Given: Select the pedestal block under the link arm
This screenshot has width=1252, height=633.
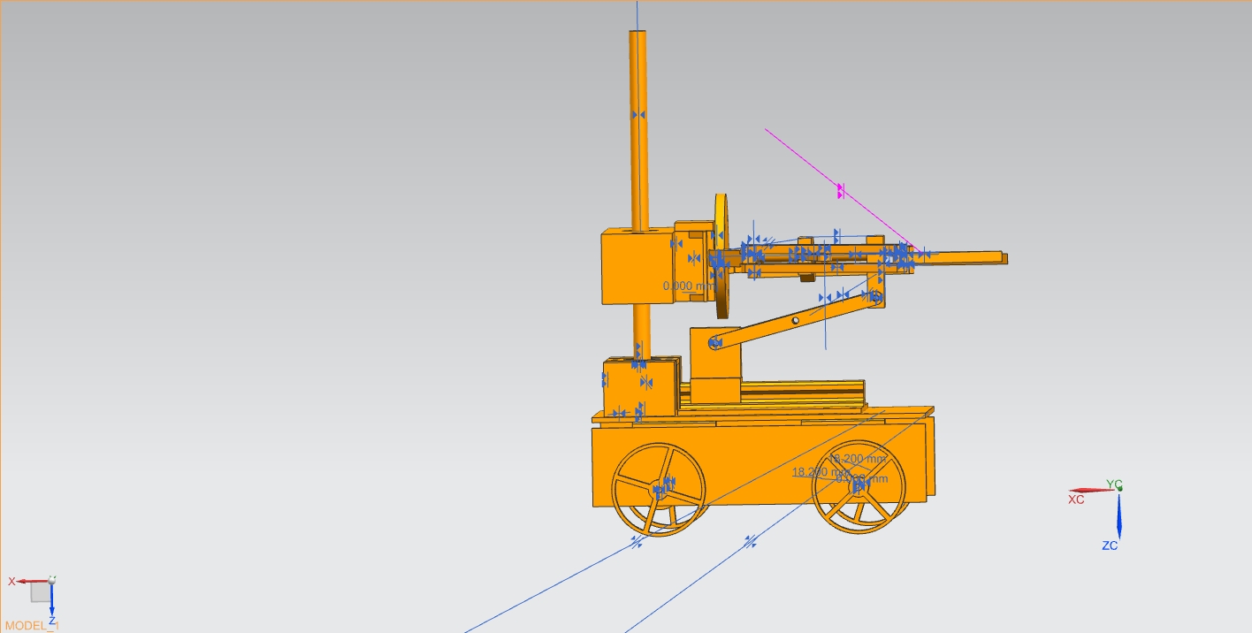Looking at the screenshot, I should (714, 367).
